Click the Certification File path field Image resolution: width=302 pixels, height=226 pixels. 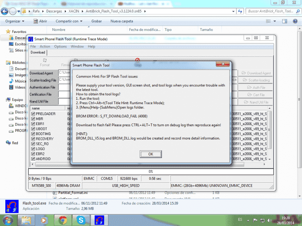tap(65, 95)
